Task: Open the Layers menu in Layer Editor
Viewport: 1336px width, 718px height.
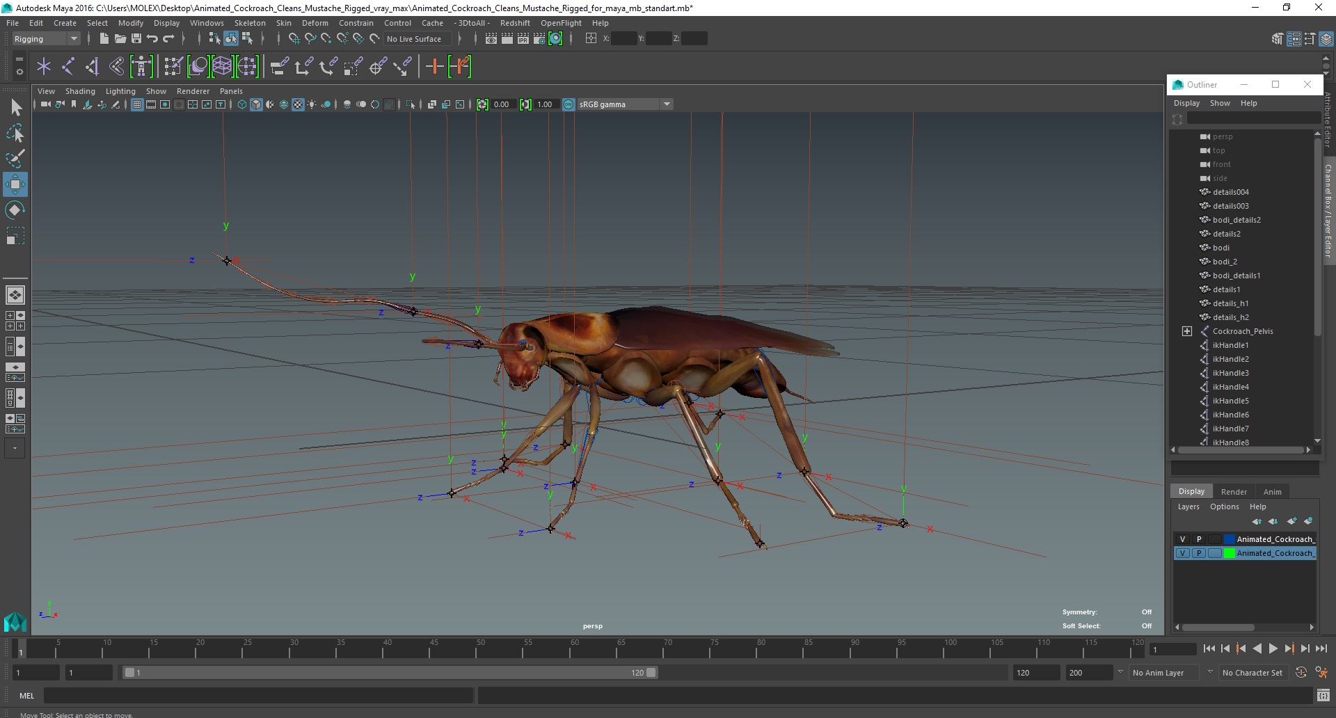Action: 1188,506
